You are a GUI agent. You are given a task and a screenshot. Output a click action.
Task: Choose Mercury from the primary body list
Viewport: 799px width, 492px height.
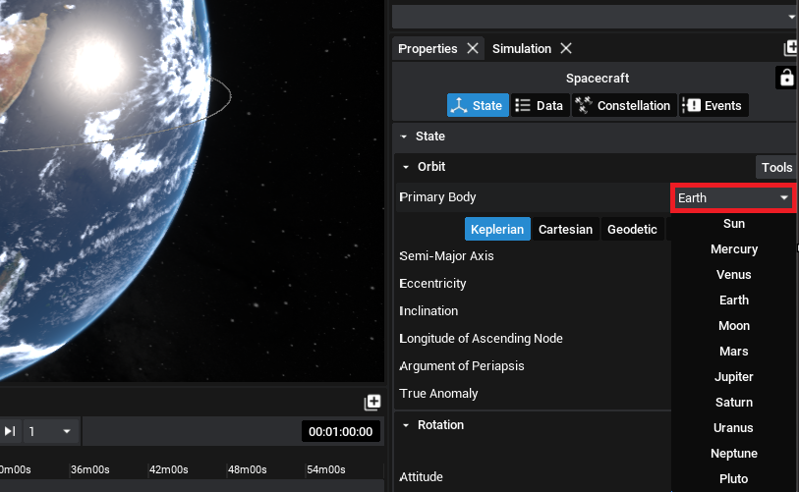[734, 249]
